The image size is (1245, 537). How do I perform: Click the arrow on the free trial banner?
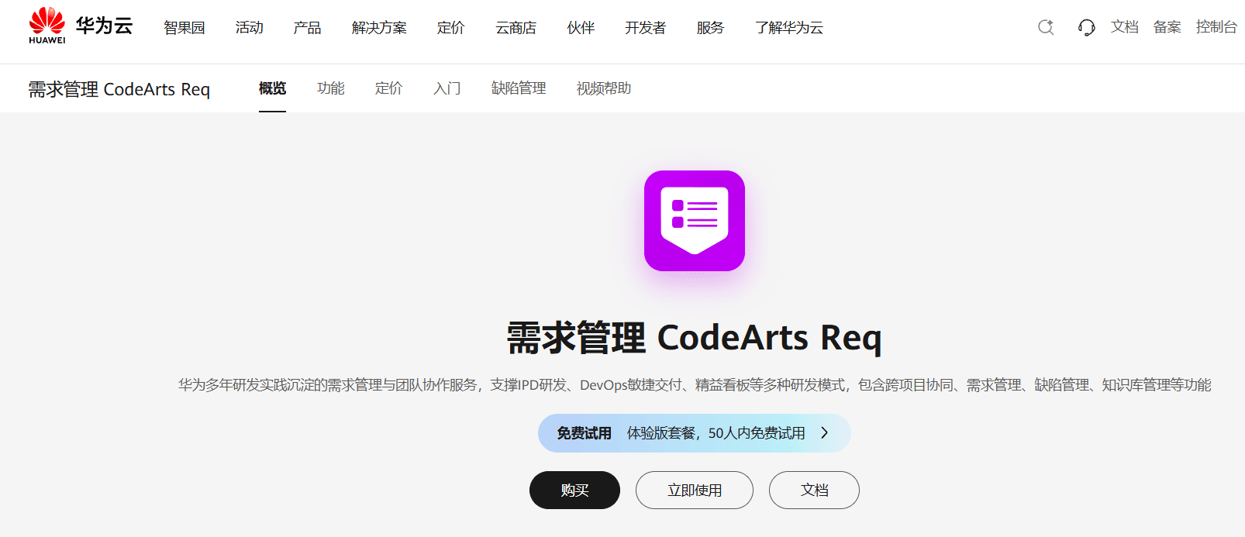(x=825, y=433)
